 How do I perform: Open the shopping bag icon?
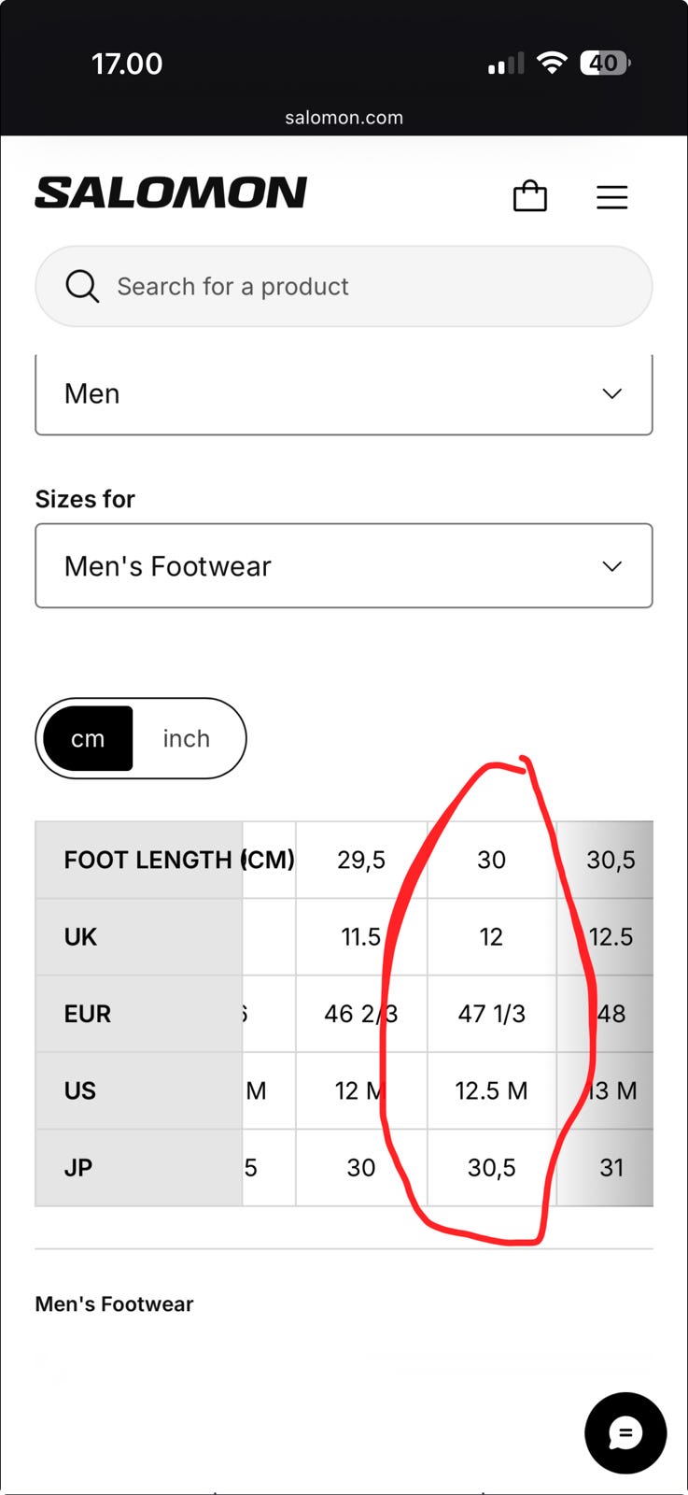point(530,196)
